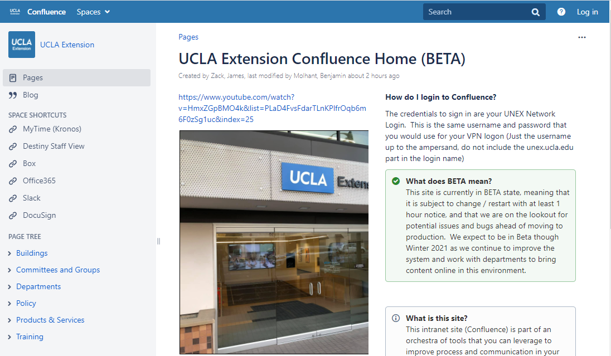Select Blog in the sidebar
Image resolution: width=611 pixels, height=356 pixels.
click(x=31, y=95)
